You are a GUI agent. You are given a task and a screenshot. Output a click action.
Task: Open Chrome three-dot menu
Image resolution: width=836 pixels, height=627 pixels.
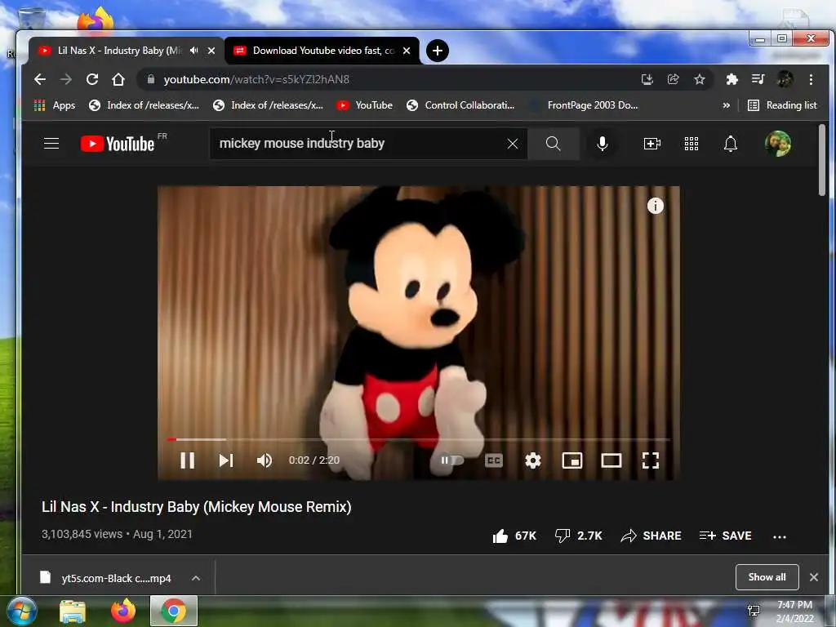click(811, 79)
